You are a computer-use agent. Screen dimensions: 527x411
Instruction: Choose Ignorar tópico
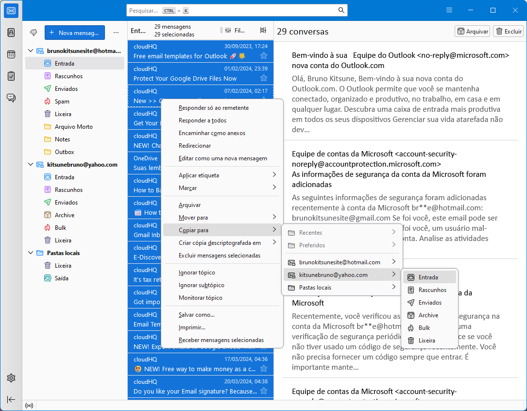click(x=222, y=273)
